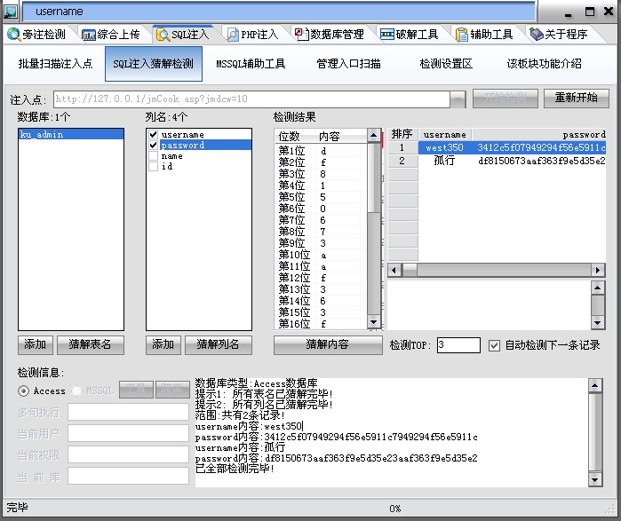The height and width of the screenshot is (521, 621).
Task: Click the 破解工具 icon
Action: 387,35
